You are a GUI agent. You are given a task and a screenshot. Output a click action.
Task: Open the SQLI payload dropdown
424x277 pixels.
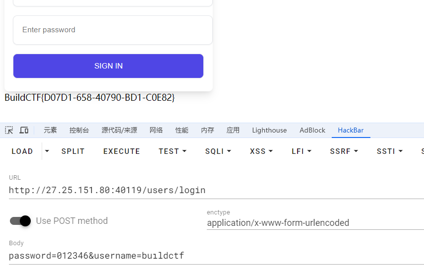click(218, 151)
